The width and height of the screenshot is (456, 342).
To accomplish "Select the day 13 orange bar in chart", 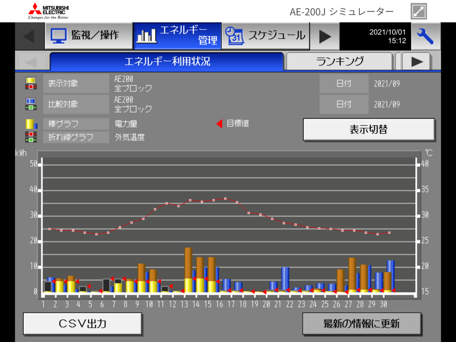I will [188, 263].
